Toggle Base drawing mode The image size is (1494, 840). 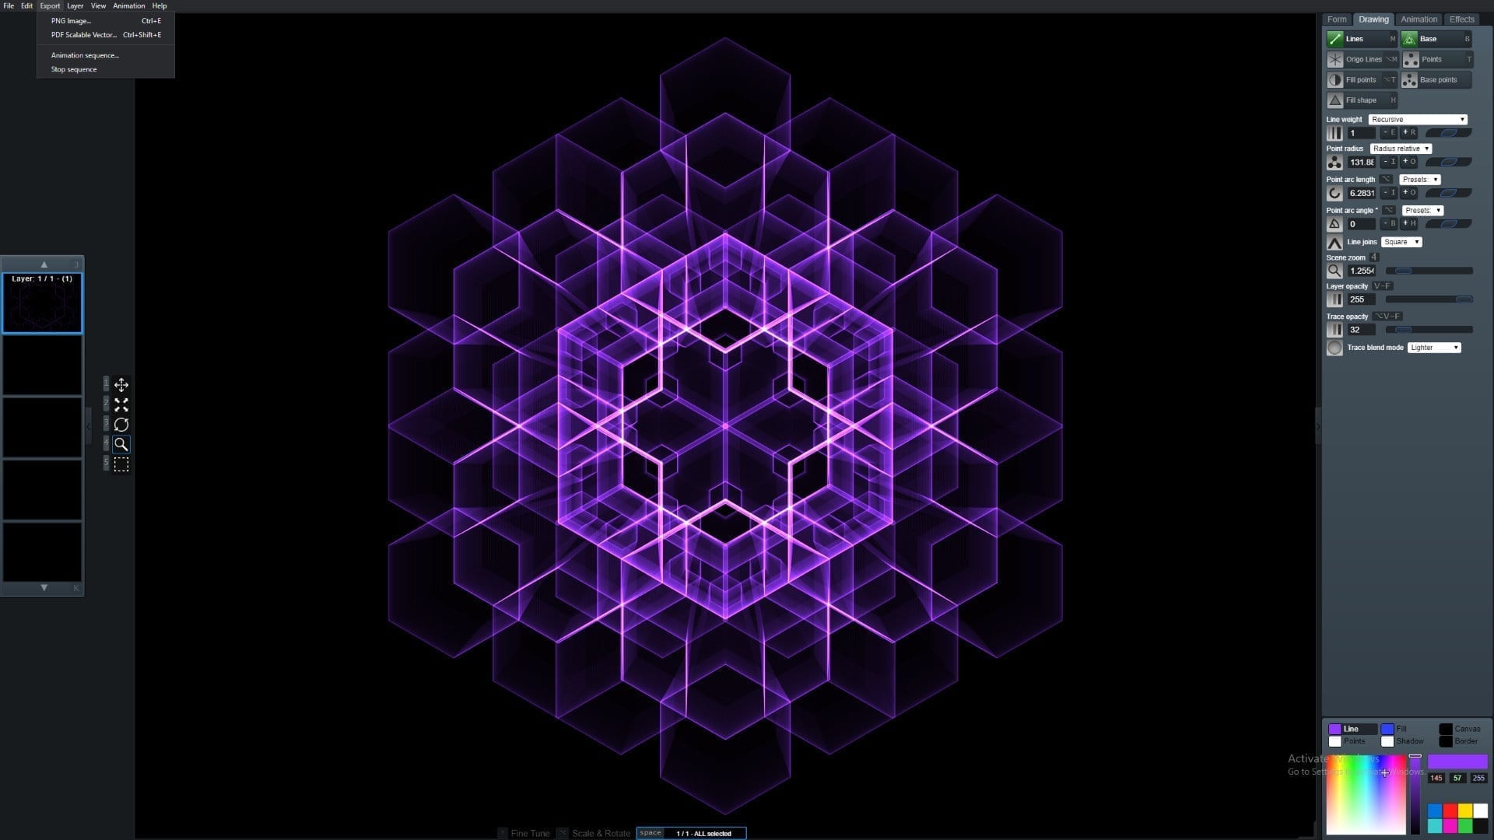click(x=1436, y=39)
